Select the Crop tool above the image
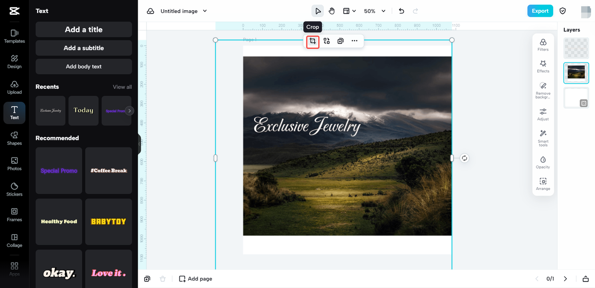Viewport: 595px width, 288px height. (312, 41)
